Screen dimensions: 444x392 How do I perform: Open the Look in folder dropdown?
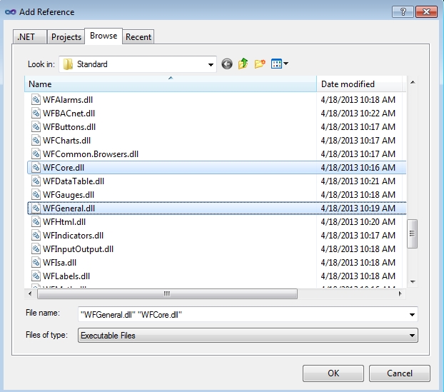(x=211, y=64)
